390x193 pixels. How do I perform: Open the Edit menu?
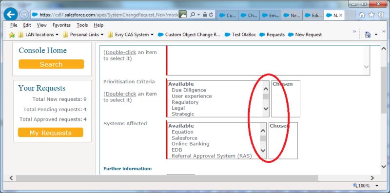pos(27,25)
